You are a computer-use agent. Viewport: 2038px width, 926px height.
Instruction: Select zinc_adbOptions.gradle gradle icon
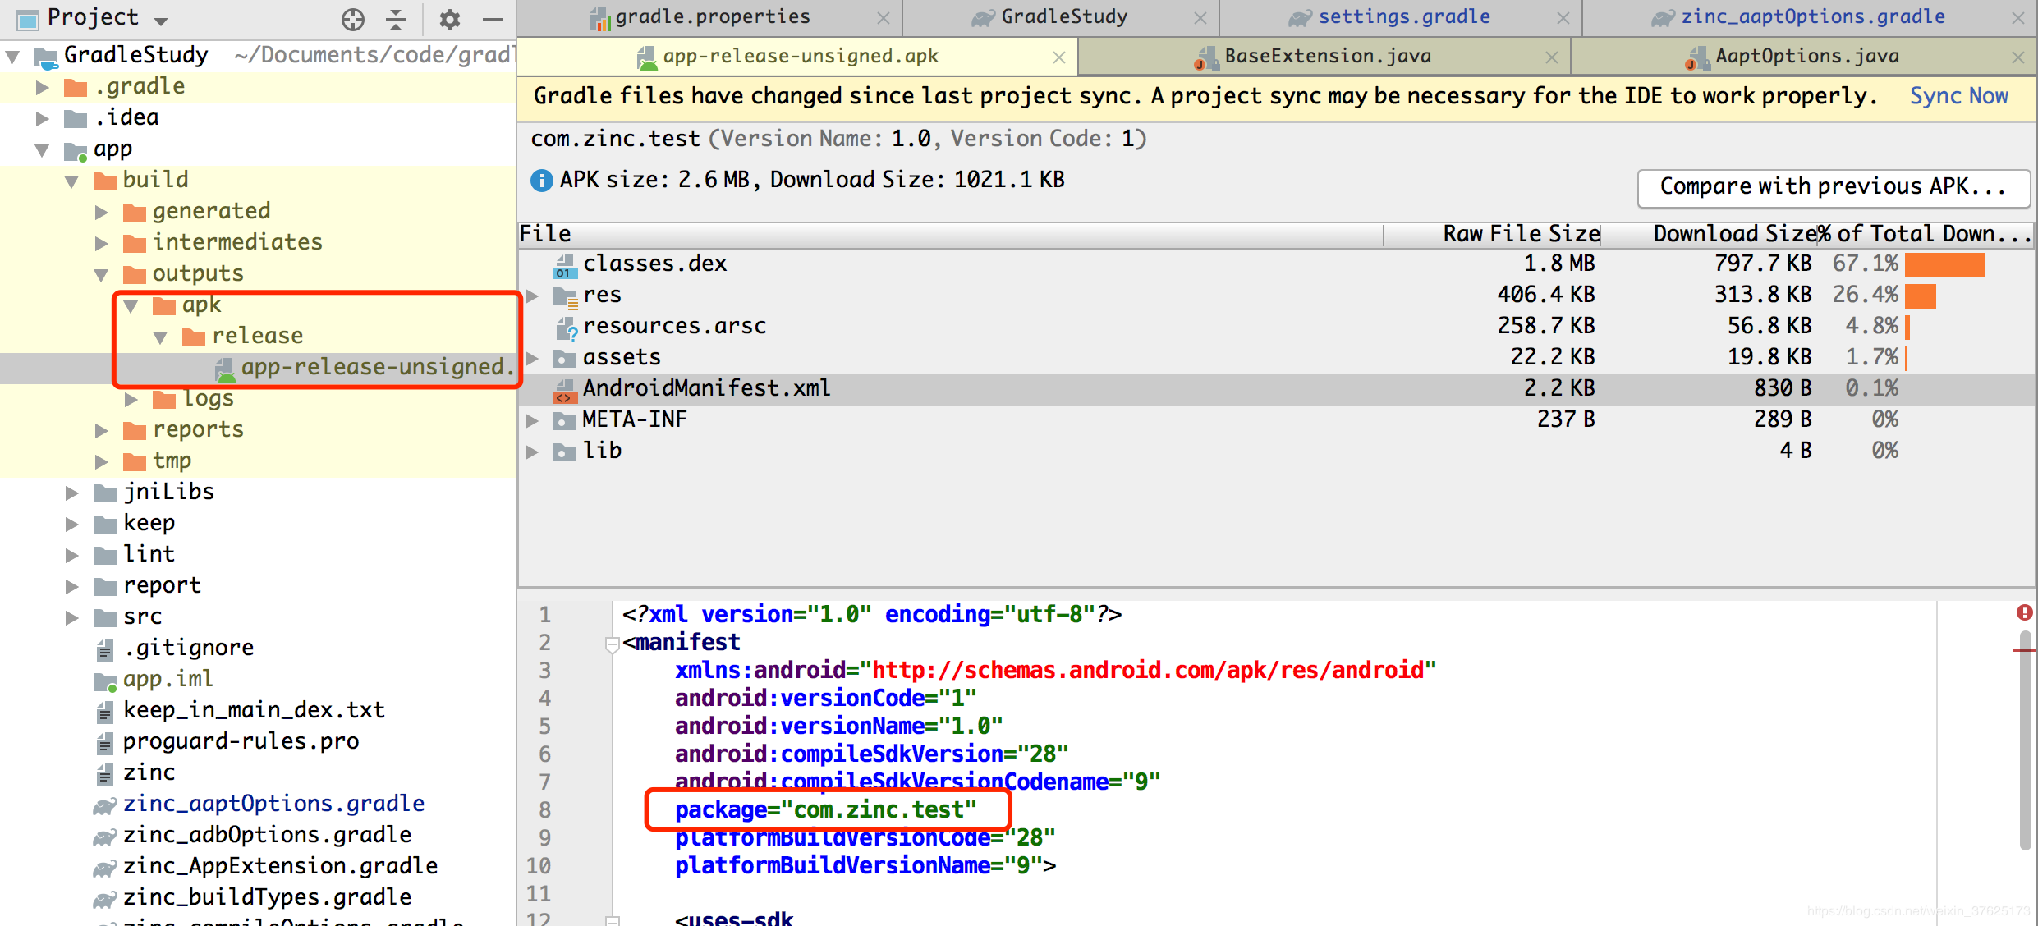coord(105,837)
